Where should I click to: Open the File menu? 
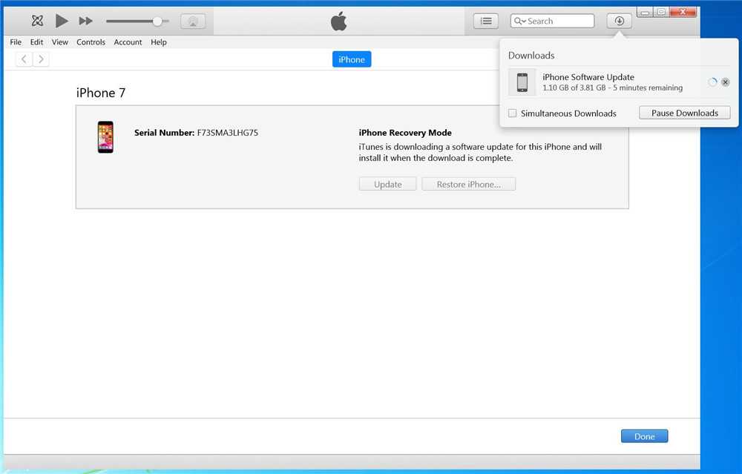[x=16, y=42]
